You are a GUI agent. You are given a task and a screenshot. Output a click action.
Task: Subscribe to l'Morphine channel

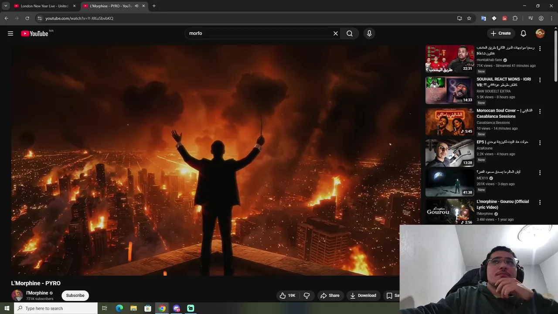click(75, 296)
